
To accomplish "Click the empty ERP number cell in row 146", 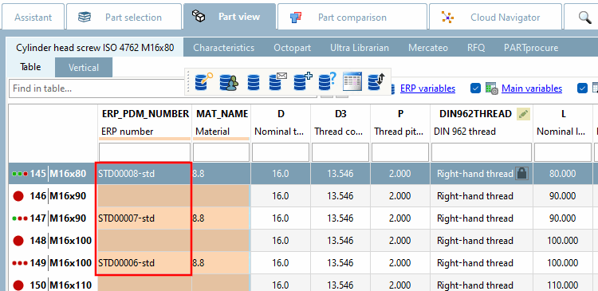I will [x=144, y=196].
